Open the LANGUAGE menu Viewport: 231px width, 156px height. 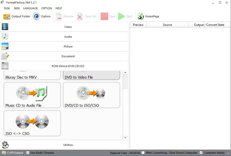click(30, 8)
